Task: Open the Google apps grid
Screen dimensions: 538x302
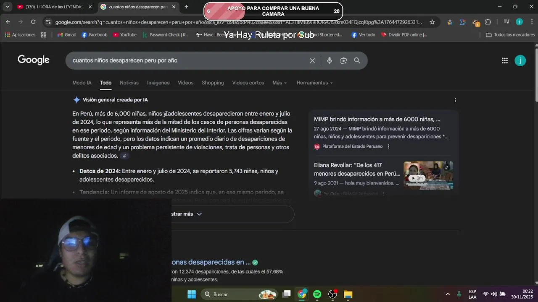Action: click(505, 60)
